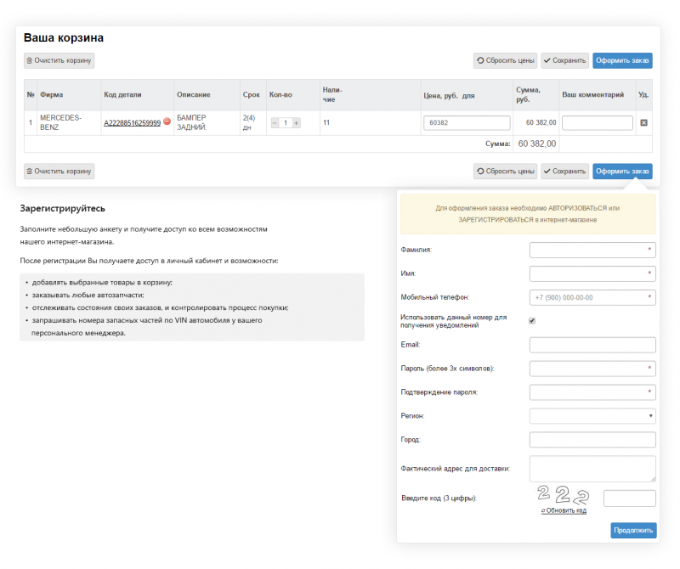Remove the MERCEDES-BENZ item with the X icon
This screenshot has width=680, height=569.
pos(643,123)
